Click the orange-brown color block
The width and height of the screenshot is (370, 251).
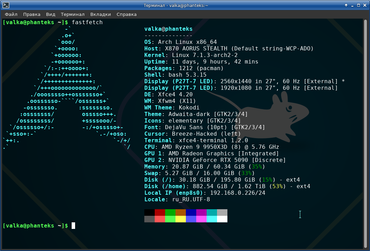(181, 212)
